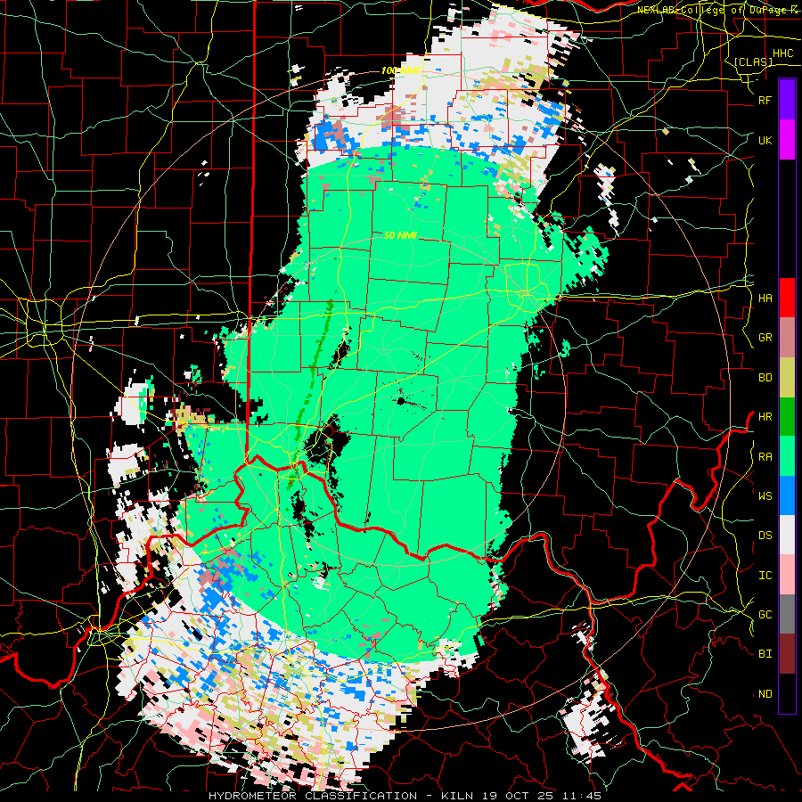Click the "RA" legend label

(x=765, y=457)
